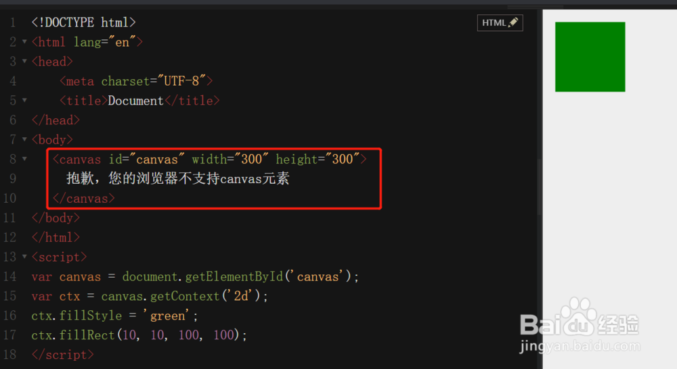Click line number 9 in the gutter
This screenshot has width=677, height=369.
(x=13, y=178)
